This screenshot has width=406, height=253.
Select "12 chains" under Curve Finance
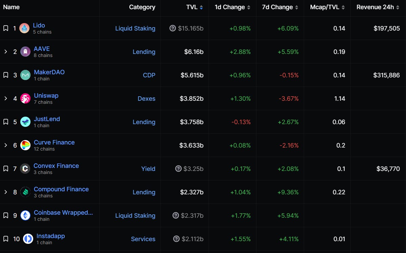[x=44, y=149]
